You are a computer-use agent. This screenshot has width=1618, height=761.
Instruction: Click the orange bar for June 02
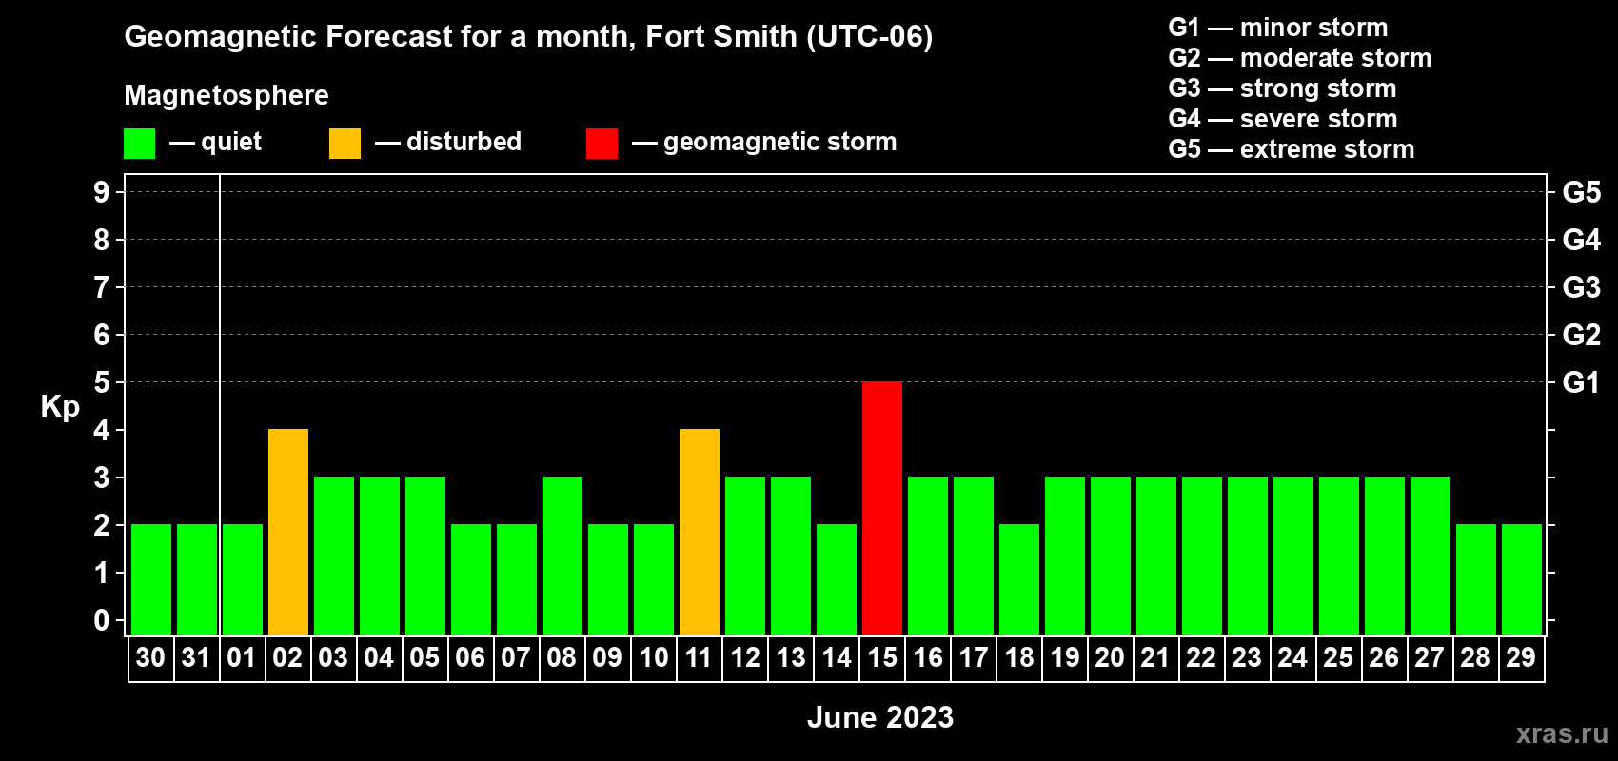point(288,532)
